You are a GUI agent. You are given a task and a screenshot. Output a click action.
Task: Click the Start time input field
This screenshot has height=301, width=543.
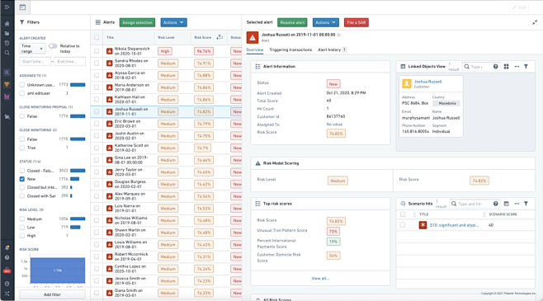click(x=35, y=62)
